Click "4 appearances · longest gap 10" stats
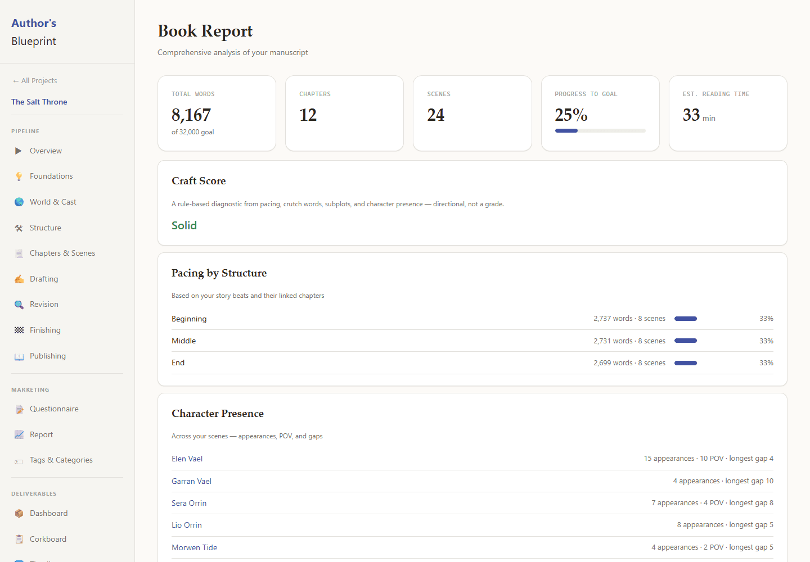Screen dimensions: 810x562 723,481
